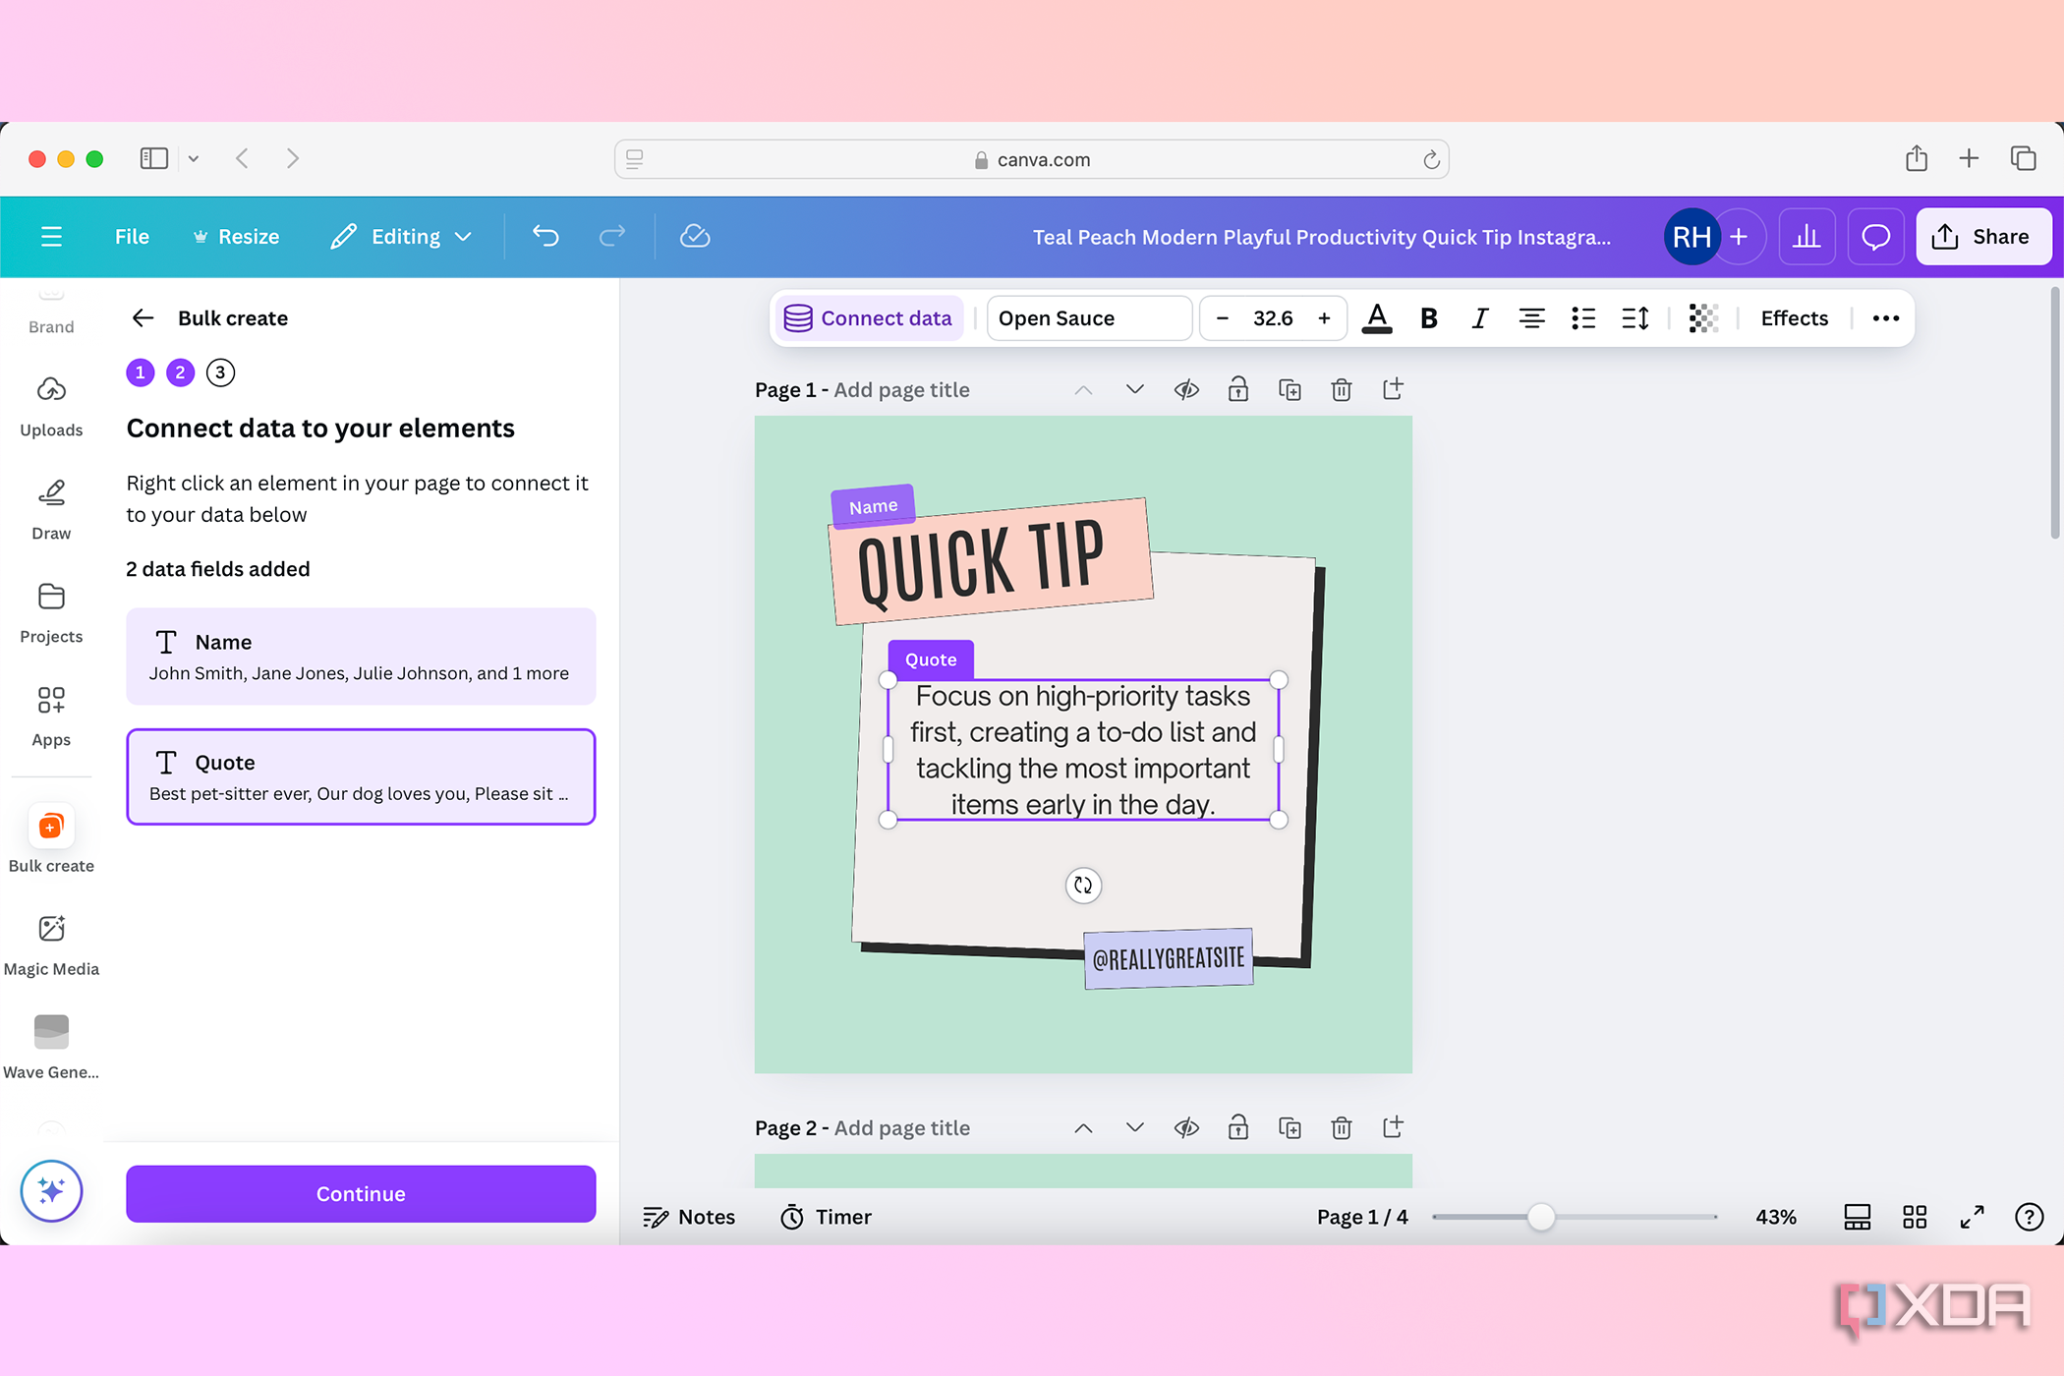This screenshot has height=1376, width=2064.
Task: Duplicate Page 1
Action: tap(1290, 389)
